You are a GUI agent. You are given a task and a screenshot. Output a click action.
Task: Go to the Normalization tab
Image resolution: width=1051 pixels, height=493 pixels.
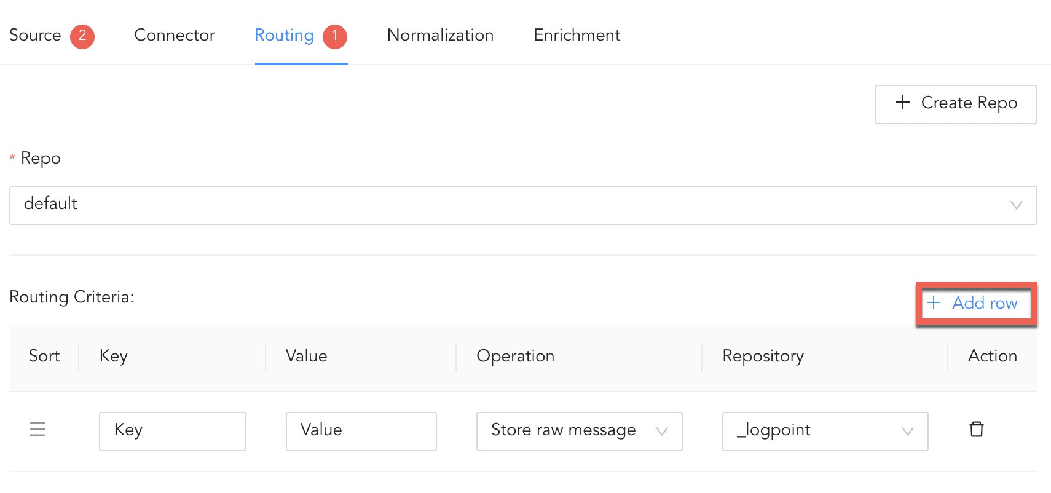[440, 36]
